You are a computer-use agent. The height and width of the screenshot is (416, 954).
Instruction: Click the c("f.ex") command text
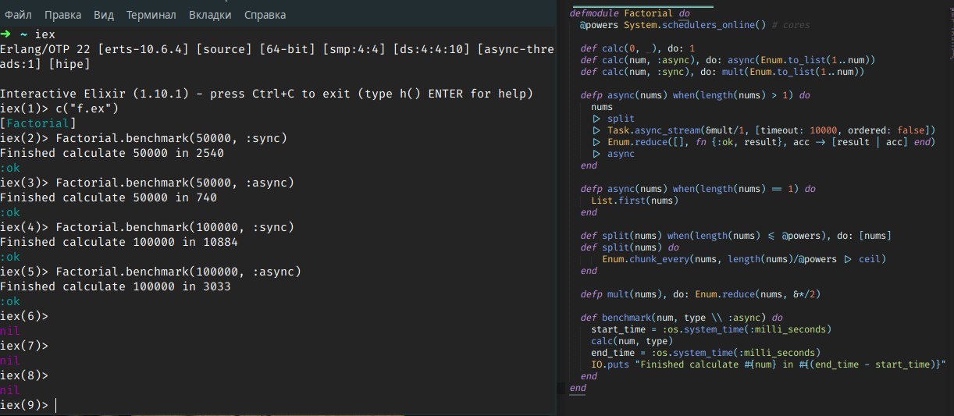[87, 108]
